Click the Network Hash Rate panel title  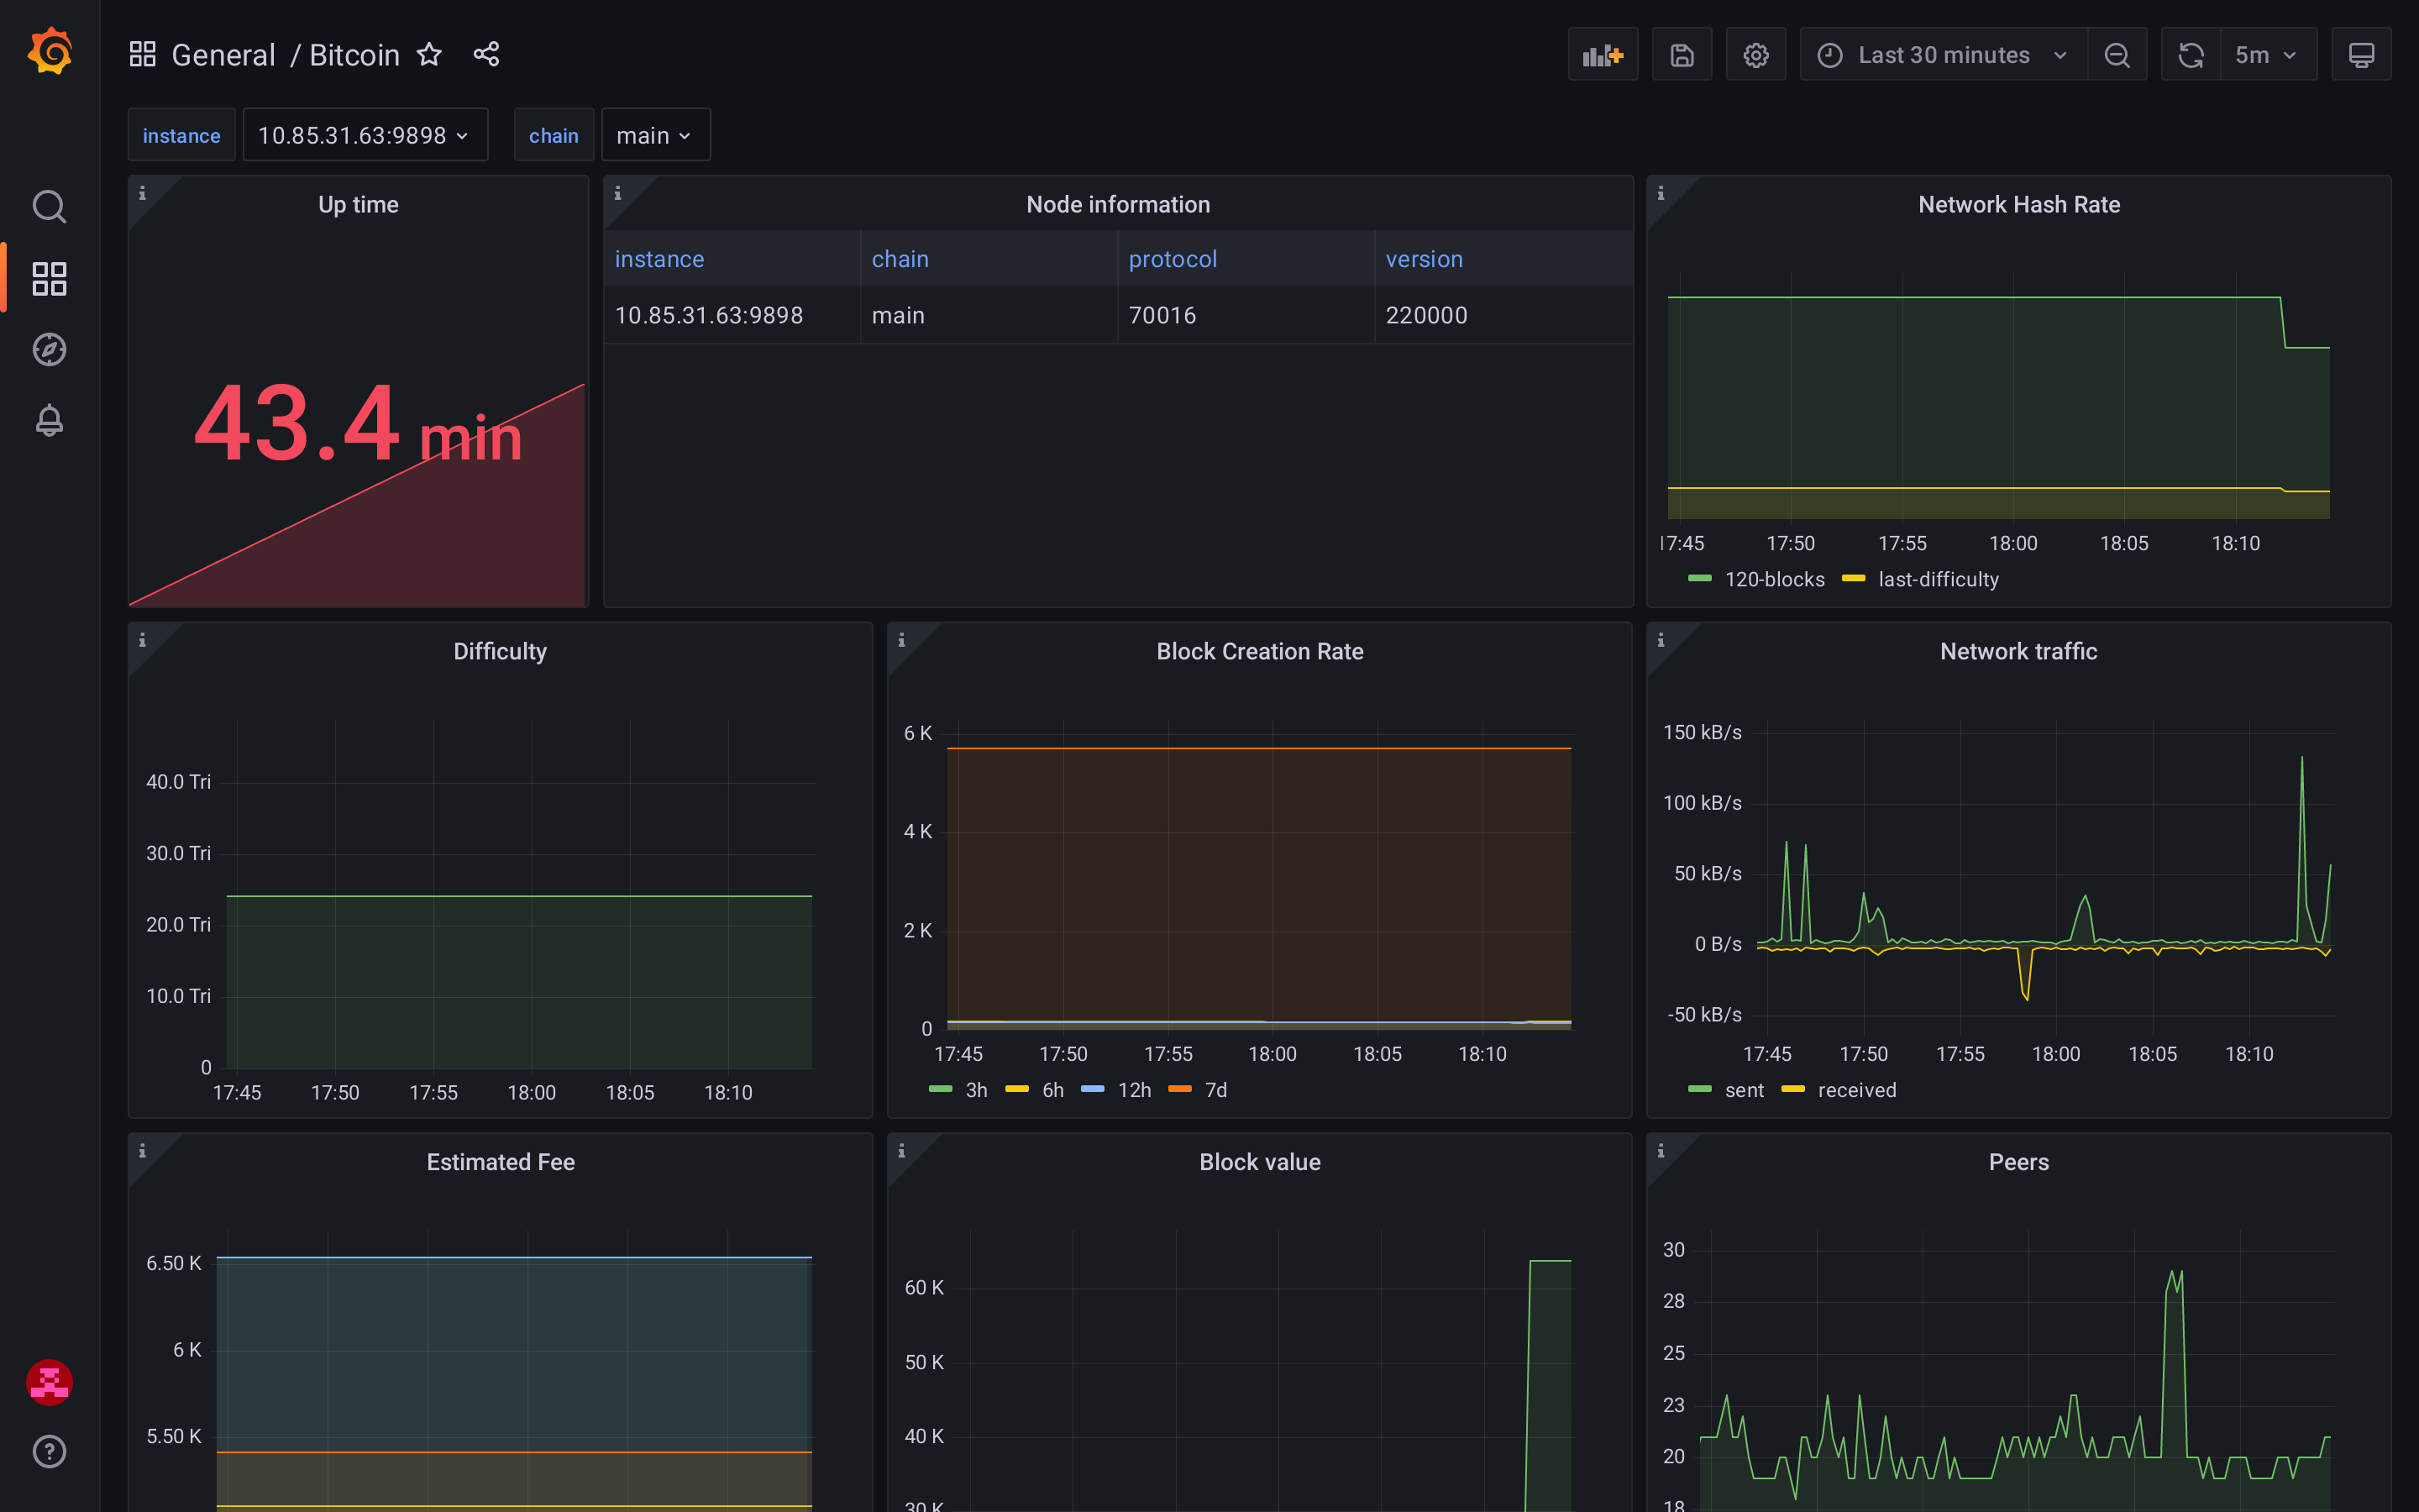(x=2018, y=204)
